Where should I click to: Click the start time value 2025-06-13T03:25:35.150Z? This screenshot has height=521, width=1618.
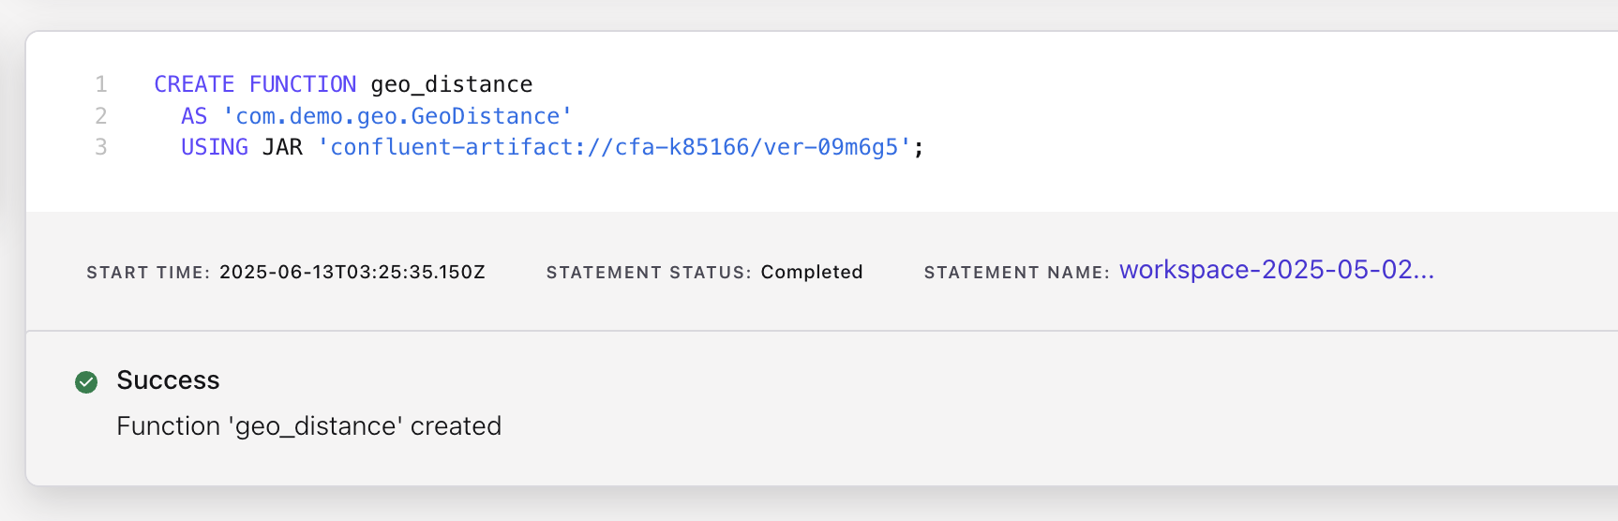pyautogui.click(x=352, y=272)
